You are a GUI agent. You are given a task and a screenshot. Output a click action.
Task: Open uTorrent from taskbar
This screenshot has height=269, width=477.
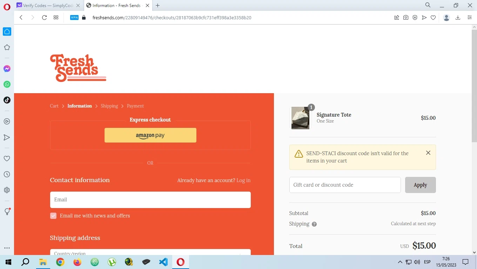click(x=112, y=262)
